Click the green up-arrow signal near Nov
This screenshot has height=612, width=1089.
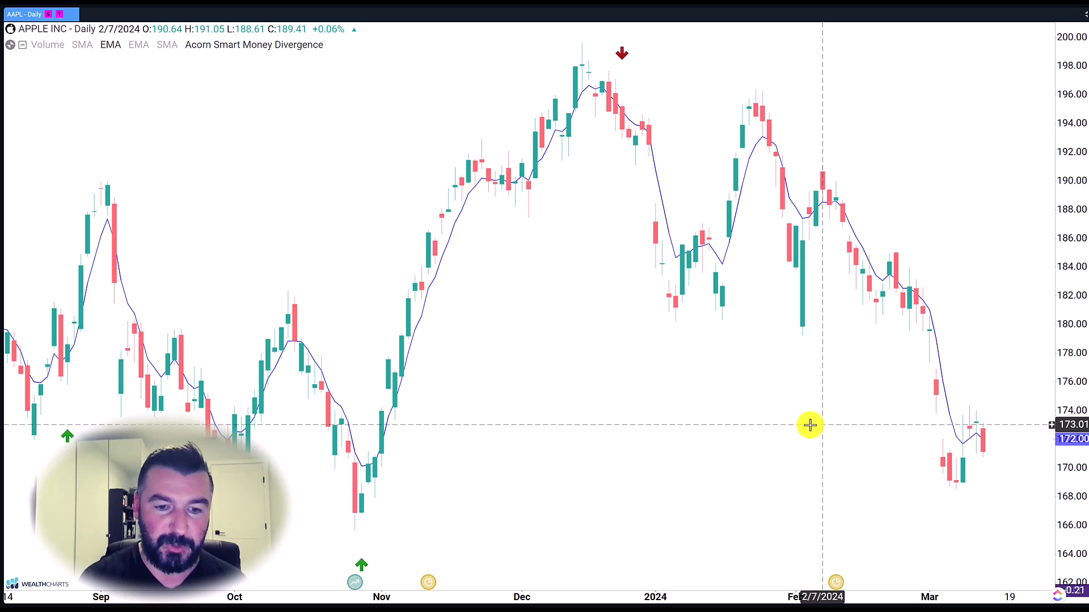(361, 564)
